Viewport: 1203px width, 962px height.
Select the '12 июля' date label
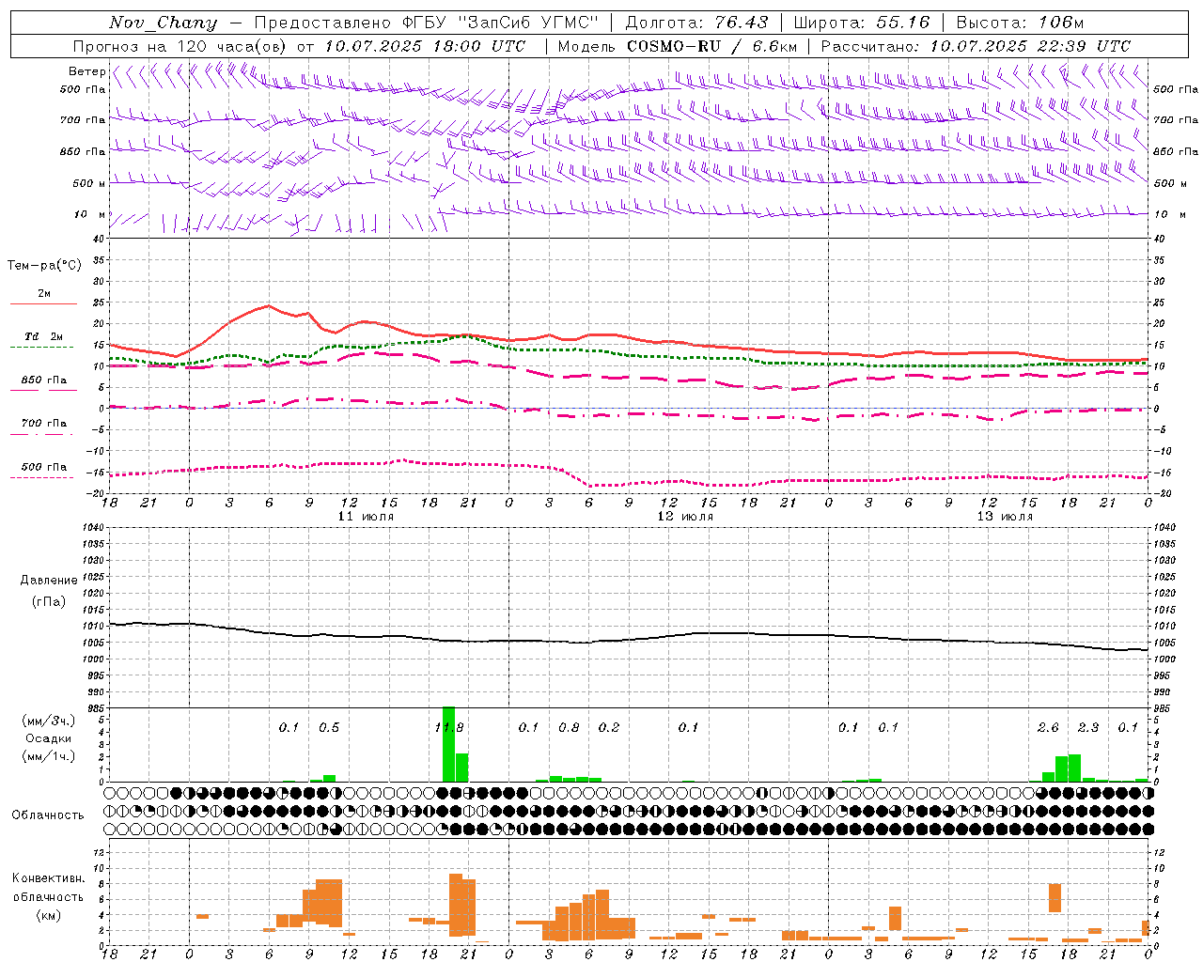685,517
